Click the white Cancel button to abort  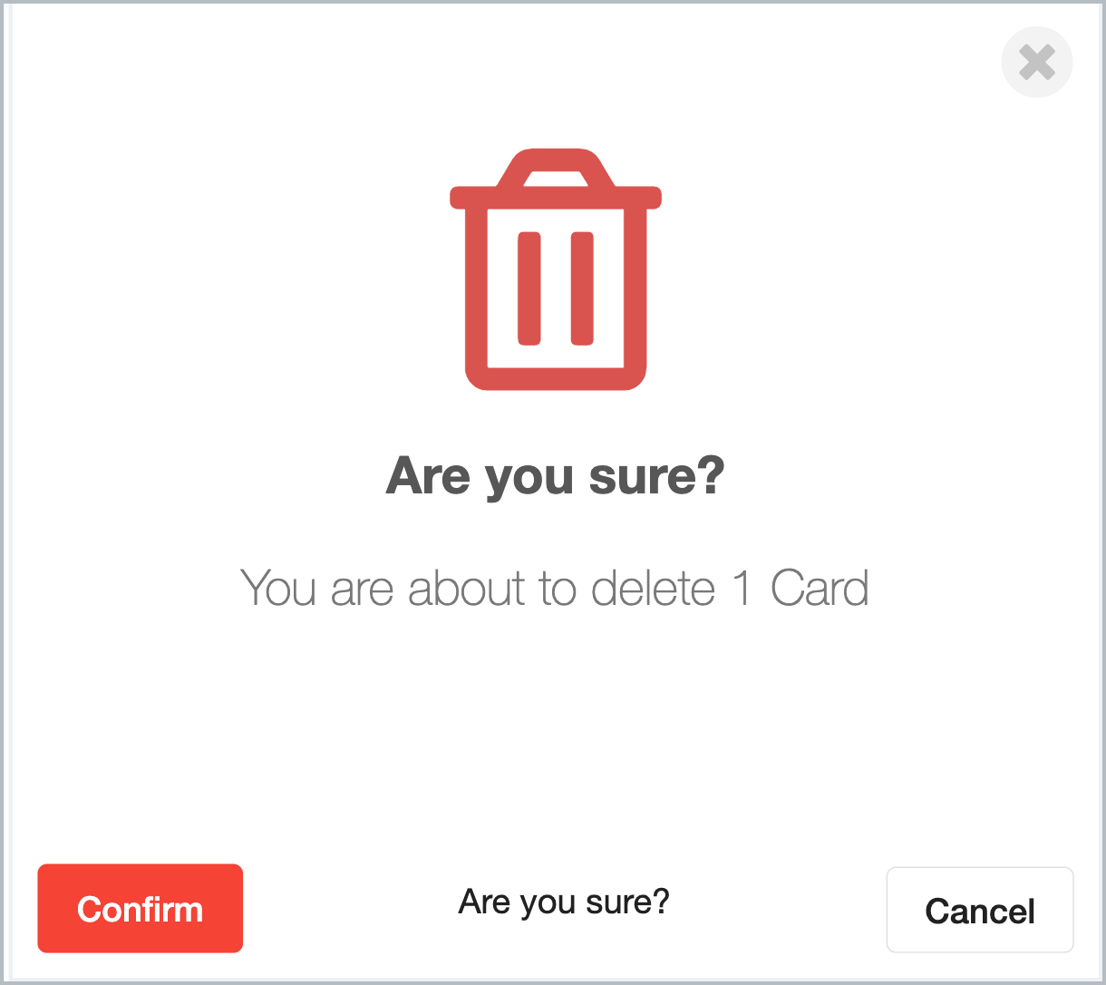point(980,910)
